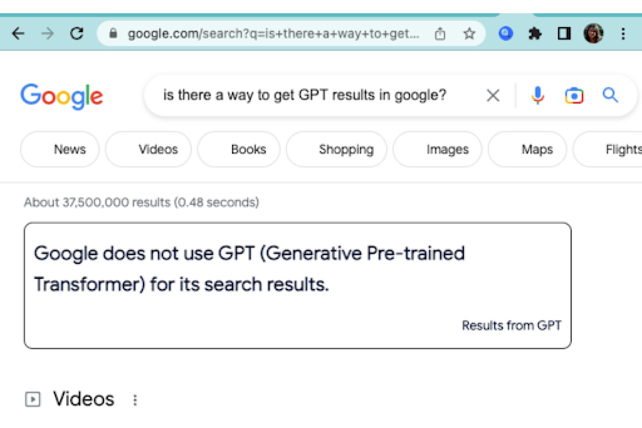Switch to the Images filter tab
Viewport: 642px width, 428px height.
[x=437, y=149]
